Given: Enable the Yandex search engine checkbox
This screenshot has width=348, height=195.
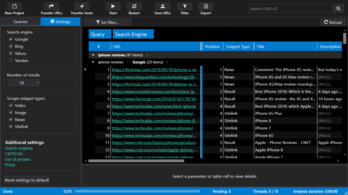Looking at the screenshot, I should [x=11, y=60].
